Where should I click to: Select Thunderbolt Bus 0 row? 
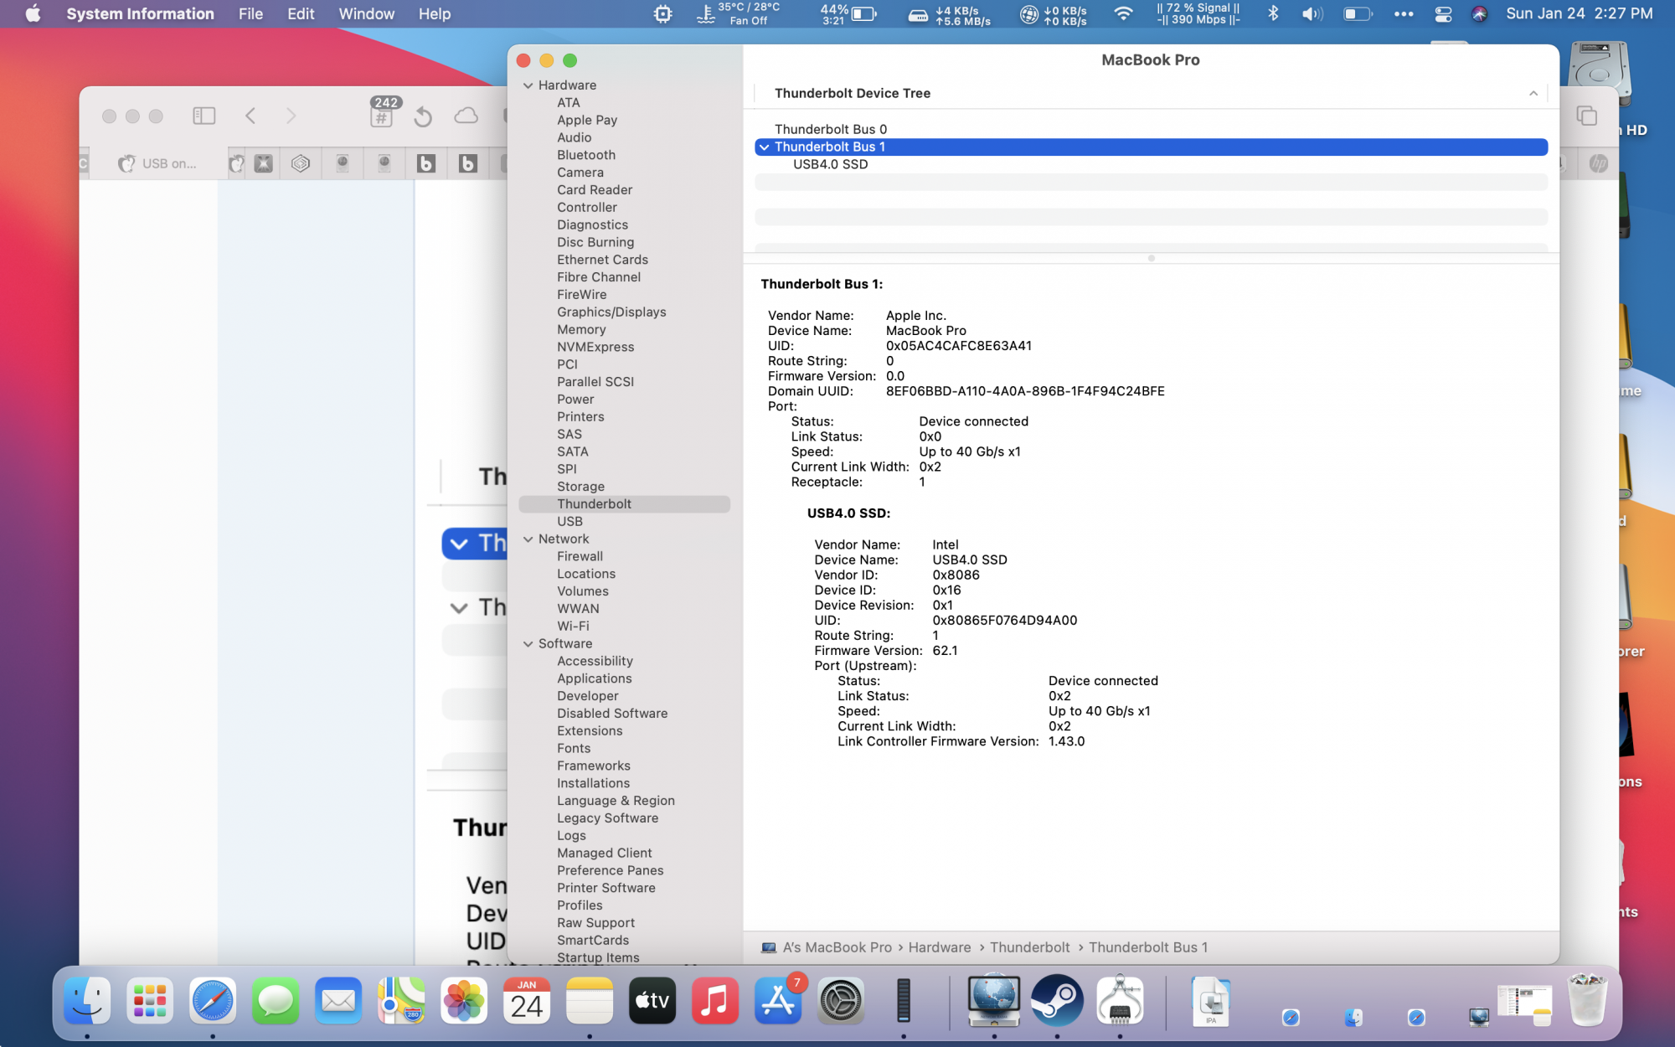click(830, 129)
